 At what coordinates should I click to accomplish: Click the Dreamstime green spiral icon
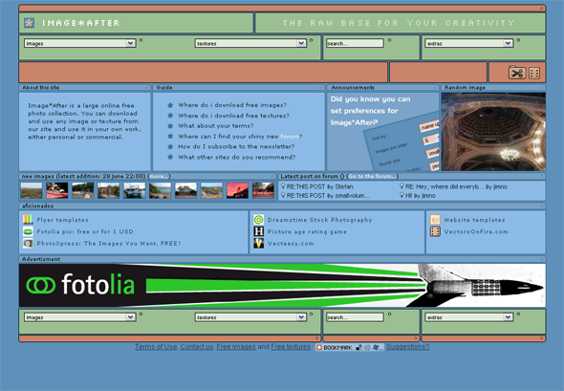click(x=259, y=220)
